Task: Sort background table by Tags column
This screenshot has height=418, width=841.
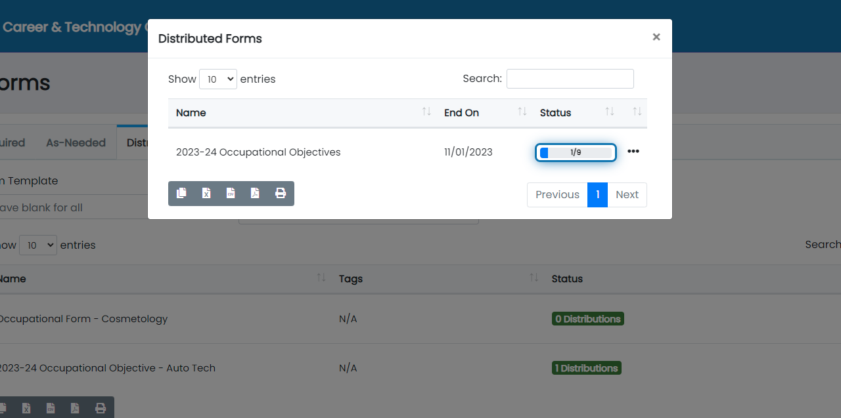Action: (439, 279)
